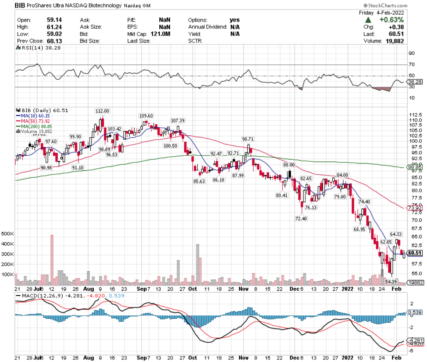The width and height of the screenshot is (427, 362).
Task: Click the 80.41 price label
Action: tap(282, 196)
